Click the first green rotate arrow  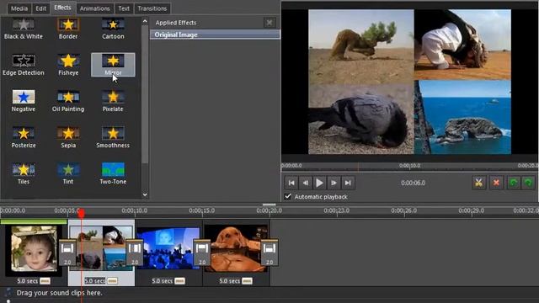(514, 183)
